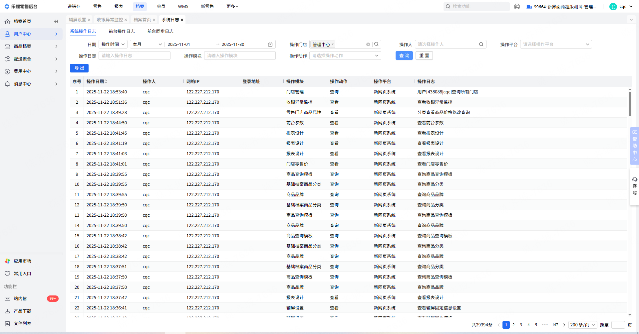Switch to 前台同步日志 tab
Screen dimensions: 639x334
point(160,32)
